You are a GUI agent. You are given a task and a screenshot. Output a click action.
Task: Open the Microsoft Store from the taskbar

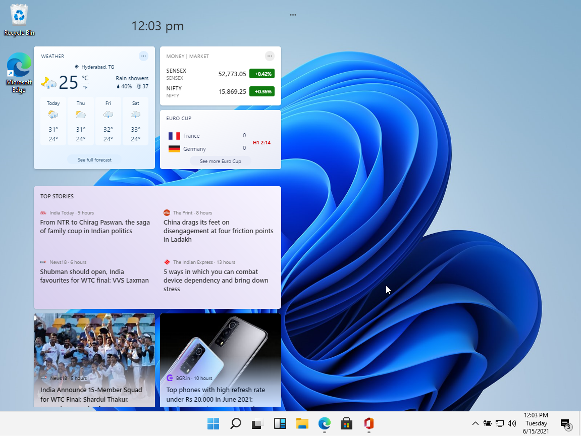click(x=346, y=424)
